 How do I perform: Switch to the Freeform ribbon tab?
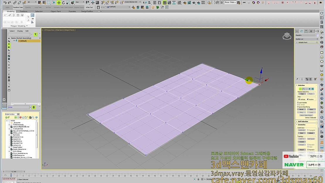click(23, 11)
